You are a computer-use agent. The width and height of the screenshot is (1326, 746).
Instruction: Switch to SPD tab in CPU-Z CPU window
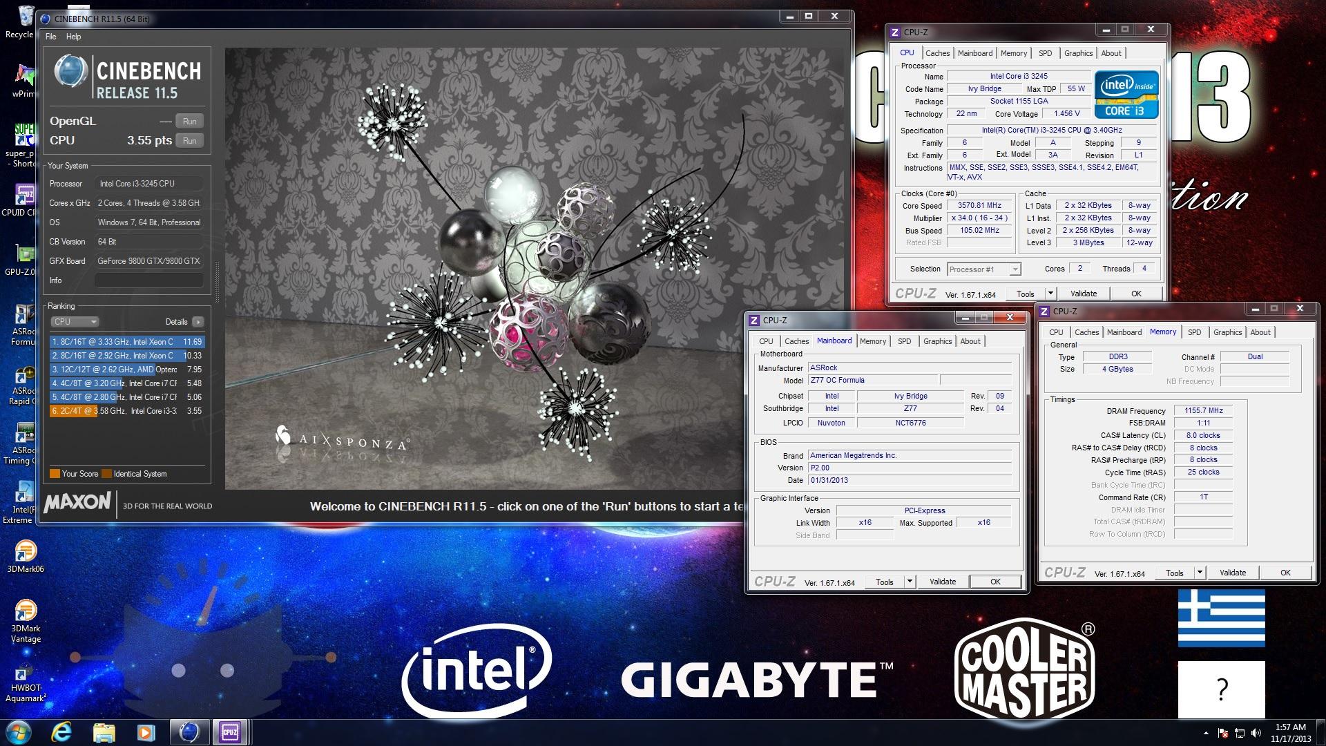(1045, 53)
